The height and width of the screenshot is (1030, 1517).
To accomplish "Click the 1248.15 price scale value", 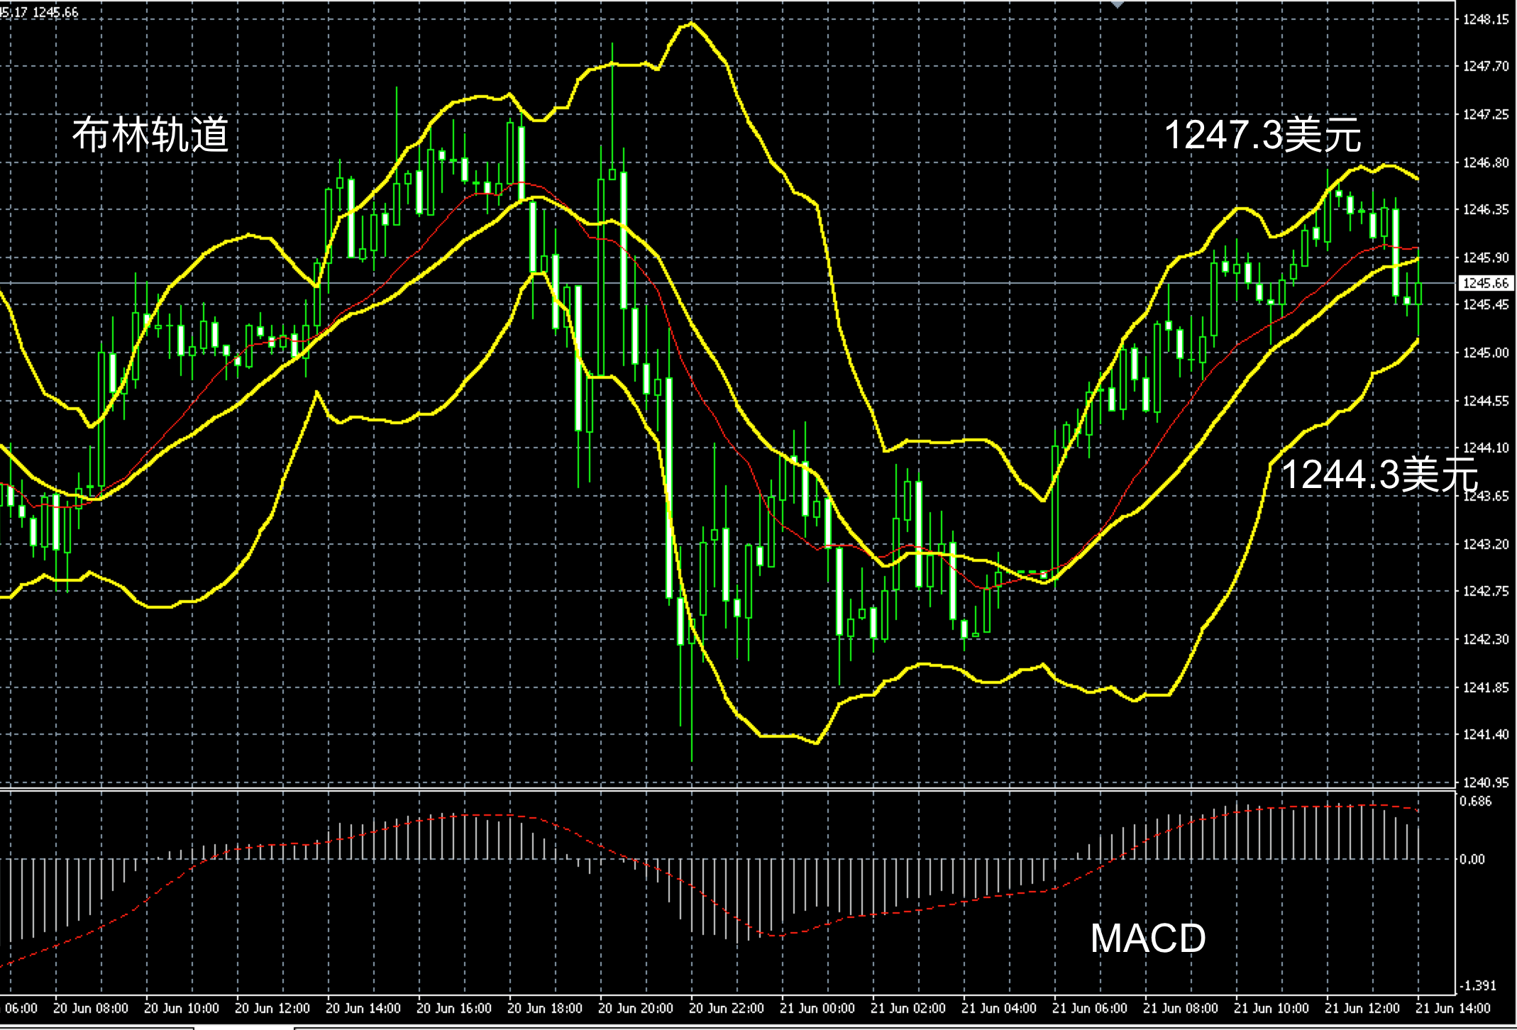I will (1486, 20).
